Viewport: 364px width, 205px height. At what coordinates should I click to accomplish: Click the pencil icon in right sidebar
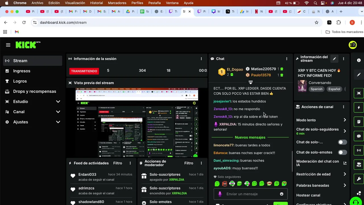[359, 75]
